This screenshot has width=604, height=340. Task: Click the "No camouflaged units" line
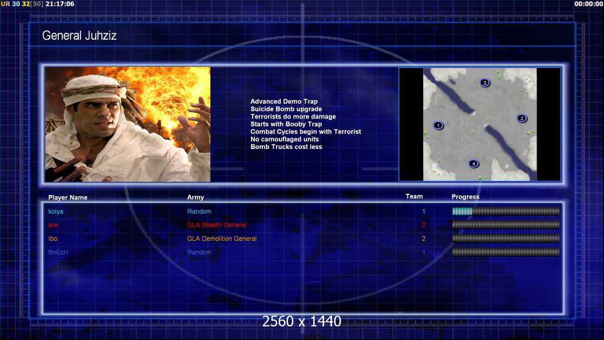pyautogui.click(x=284, y=139)
